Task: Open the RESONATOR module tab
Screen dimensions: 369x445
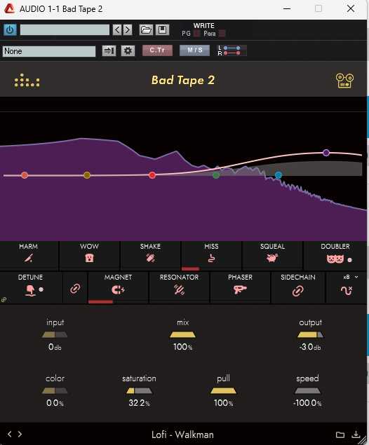Action: (x=180, y=287)
